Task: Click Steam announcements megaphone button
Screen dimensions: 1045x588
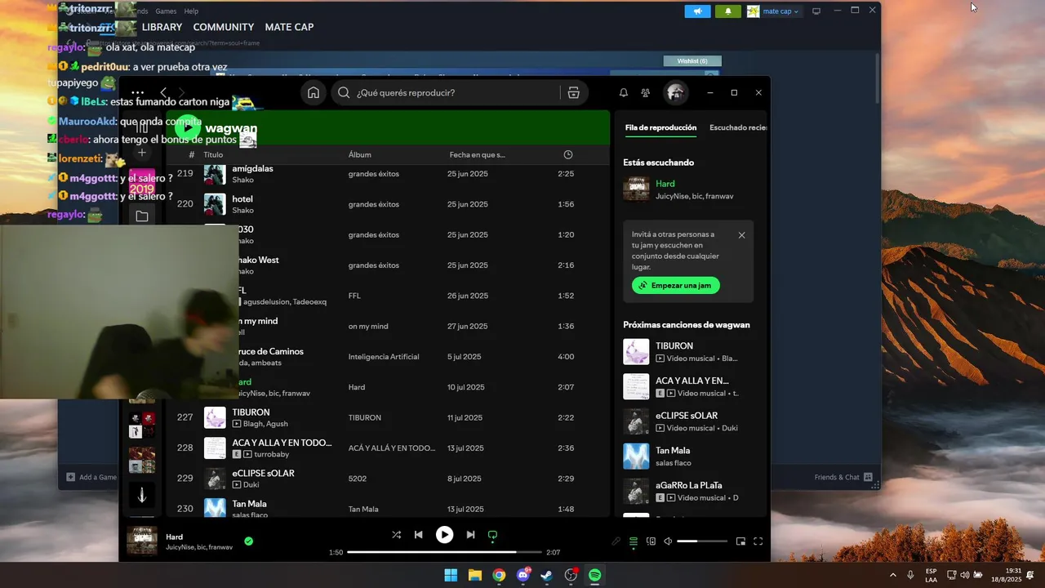Action: pyautogui.click(x=697, y=11)
